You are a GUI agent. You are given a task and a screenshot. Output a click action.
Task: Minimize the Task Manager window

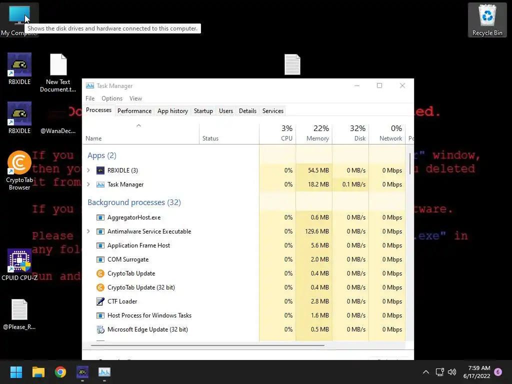(x=357, y=85)
